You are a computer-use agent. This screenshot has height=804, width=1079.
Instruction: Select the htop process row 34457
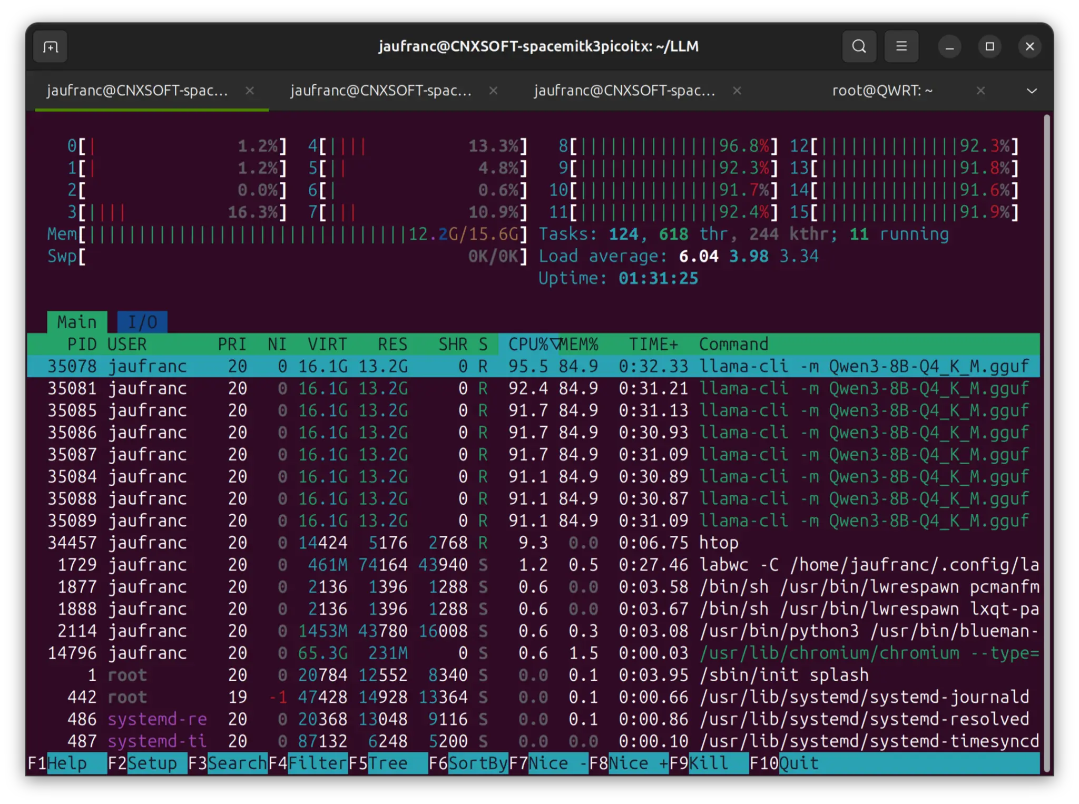tap(533, 543)
